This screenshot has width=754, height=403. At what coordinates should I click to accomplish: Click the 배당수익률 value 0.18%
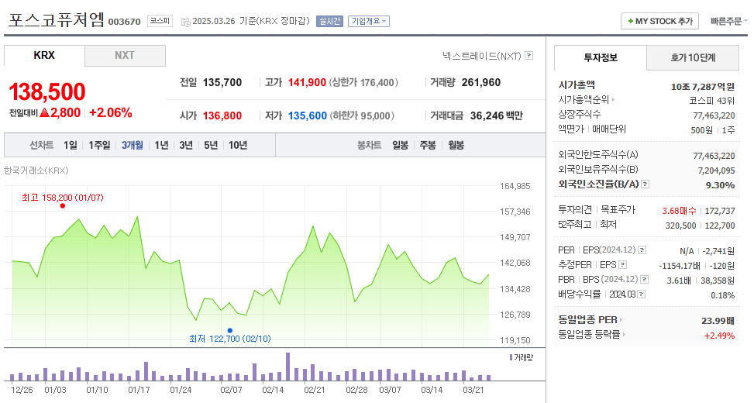tap(723, 295)
